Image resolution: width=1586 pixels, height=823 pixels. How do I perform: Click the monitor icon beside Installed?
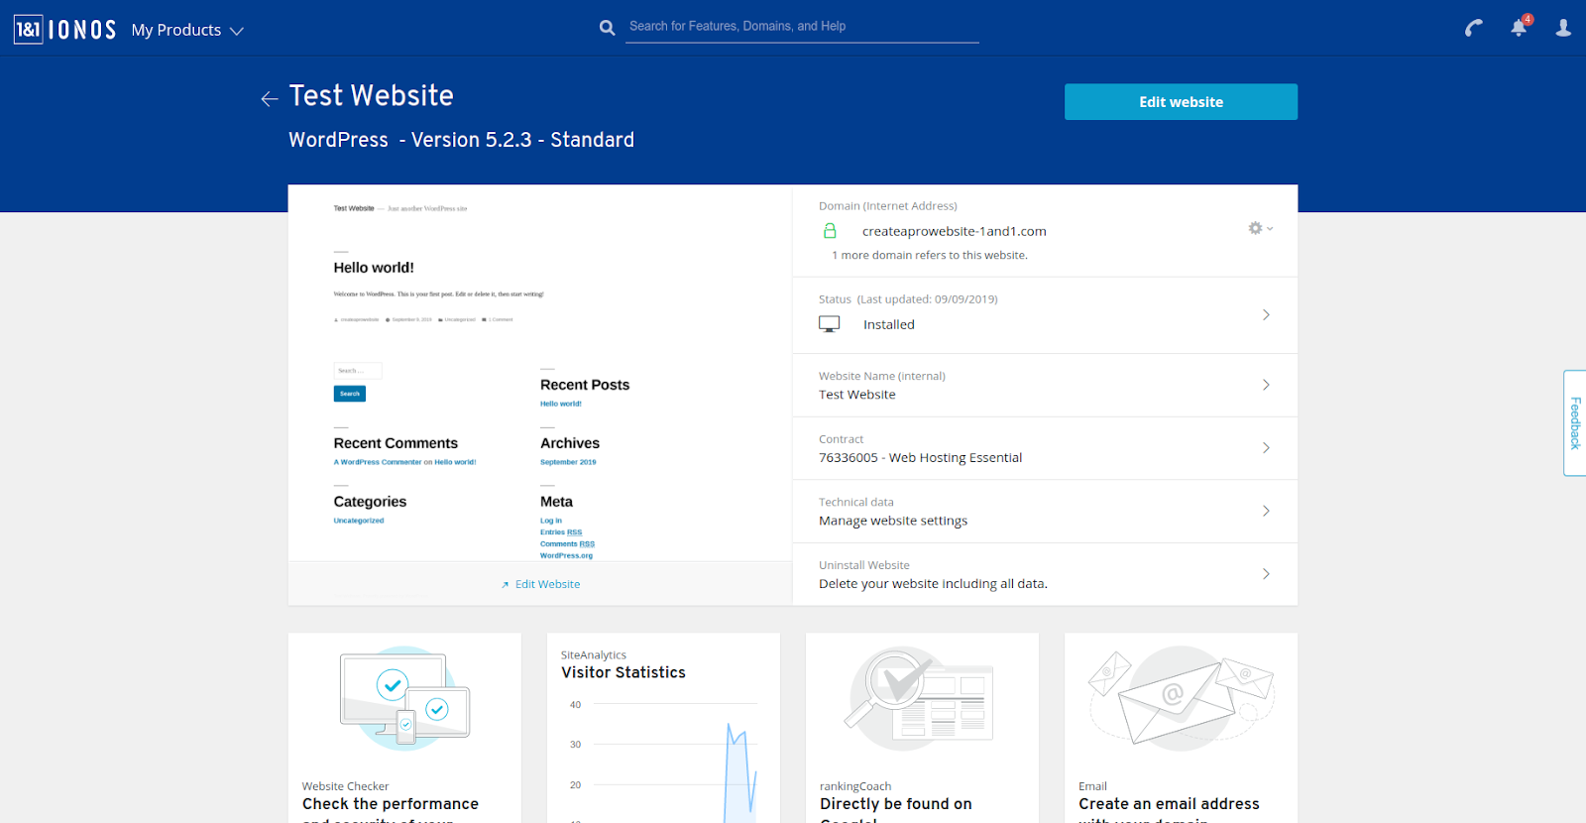(x=830, y=324)
